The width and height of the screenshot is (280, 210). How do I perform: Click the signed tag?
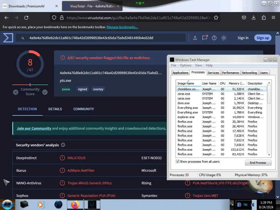coord(83,89)
